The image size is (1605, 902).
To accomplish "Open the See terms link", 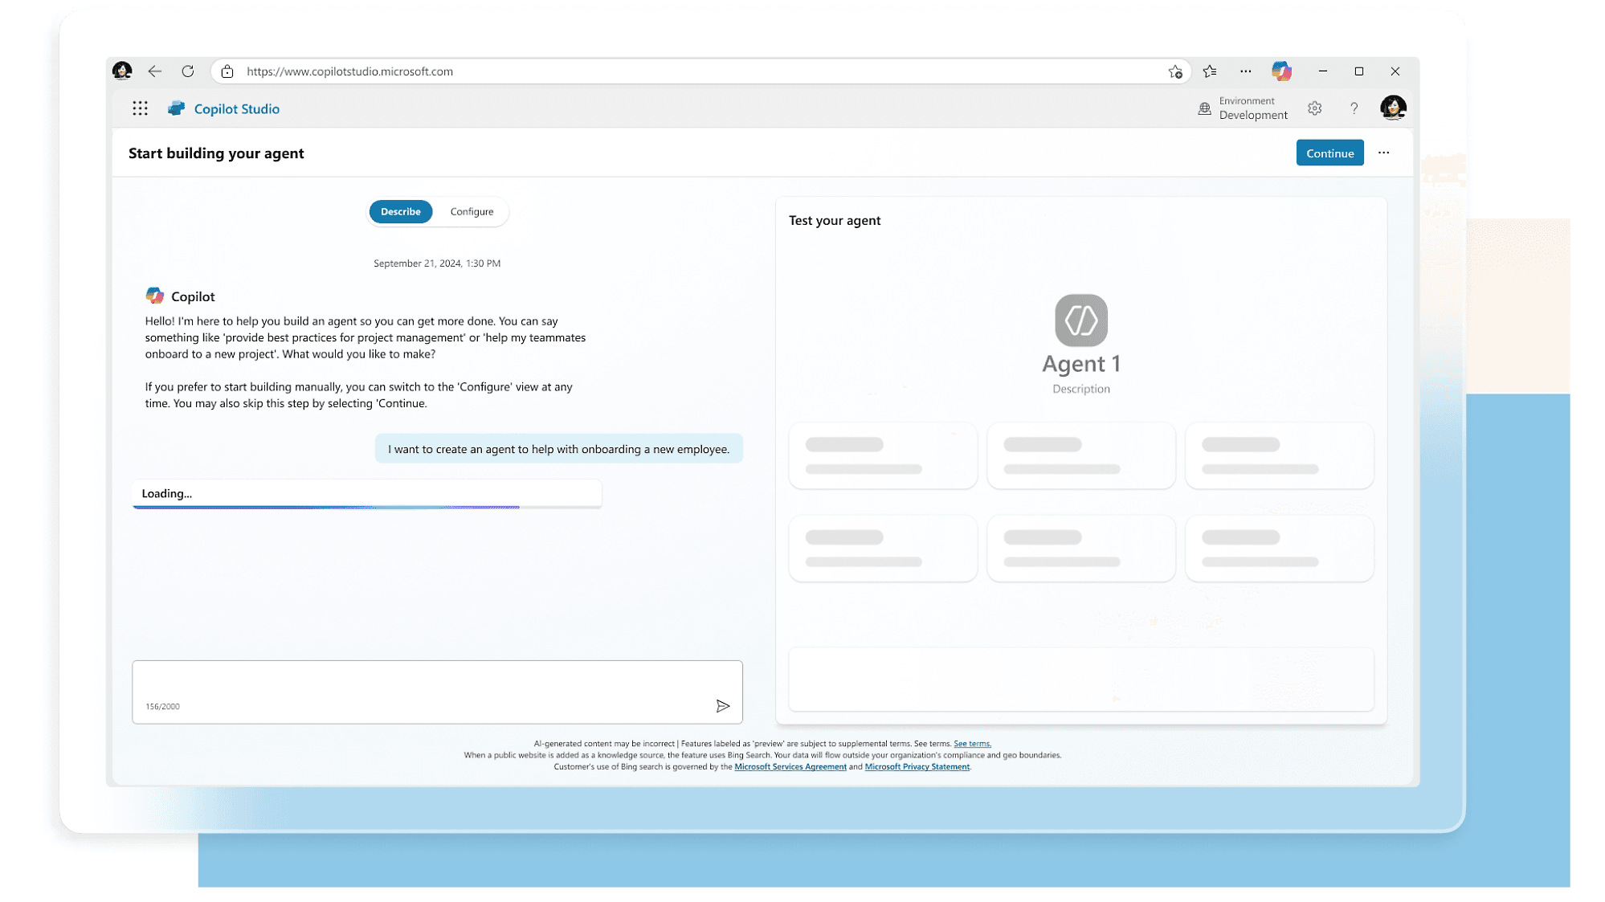I will [972, 744].
